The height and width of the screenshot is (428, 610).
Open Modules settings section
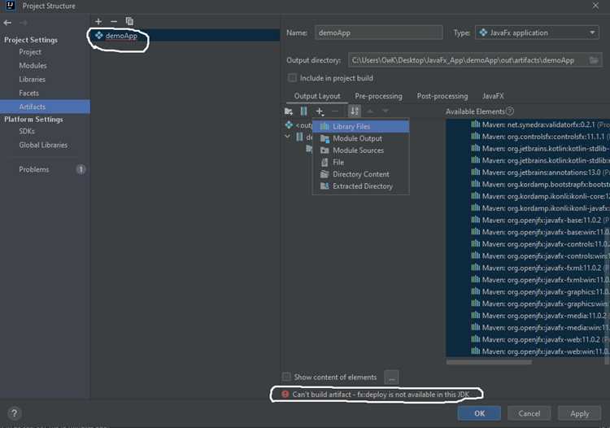point(33,65)
